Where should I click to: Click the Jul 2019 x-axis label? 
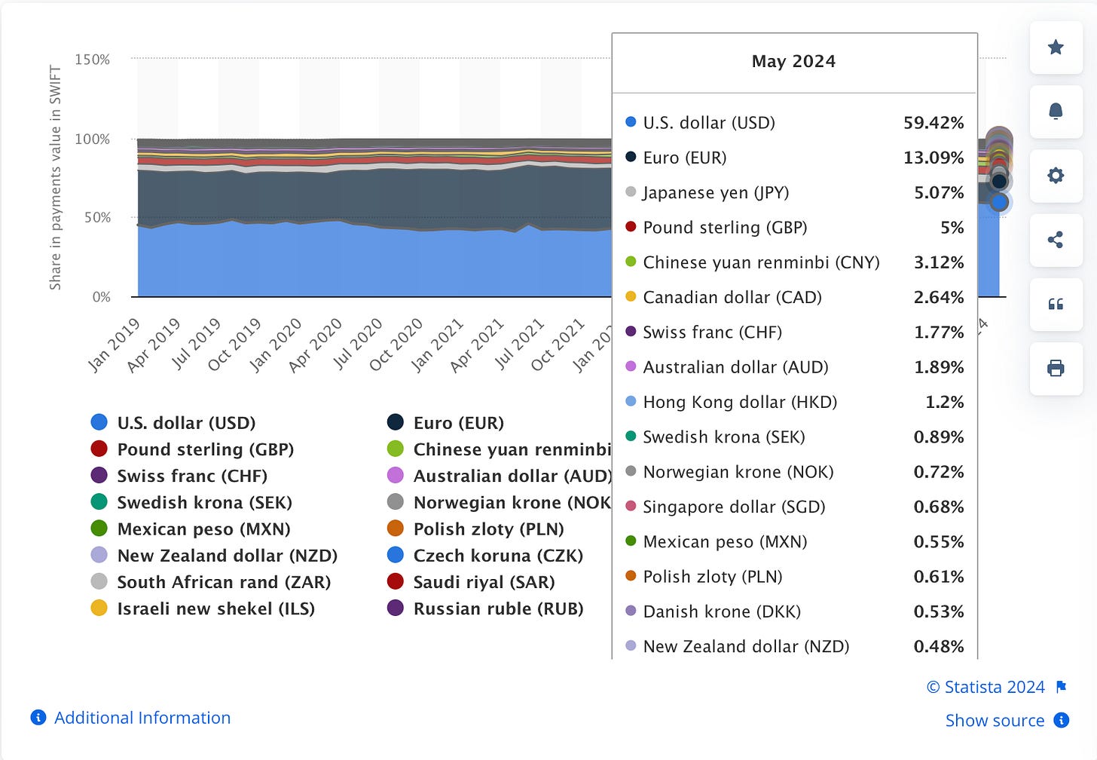[196, 344]
